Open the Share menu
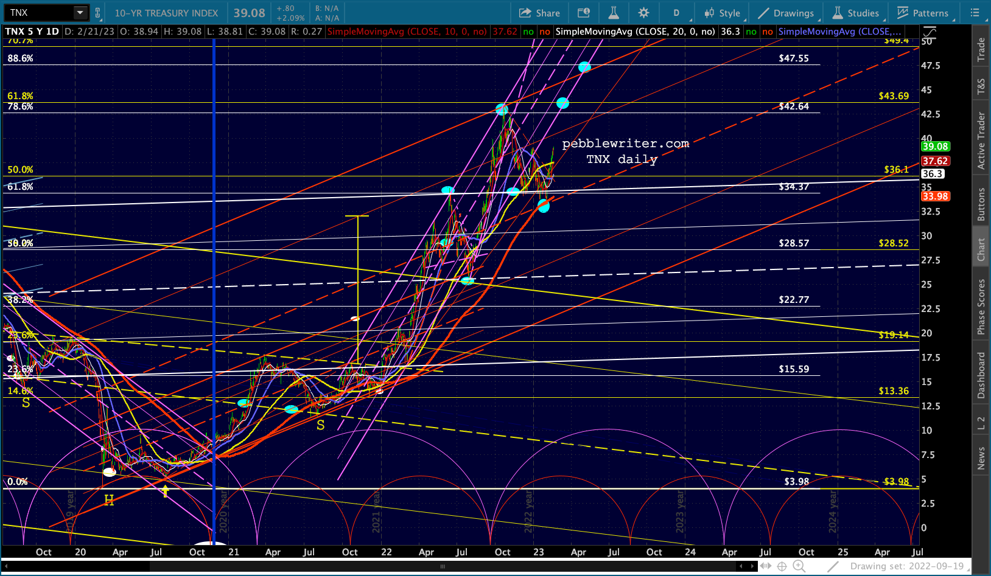This screenshot has height=576, width=991. point(539,13)
